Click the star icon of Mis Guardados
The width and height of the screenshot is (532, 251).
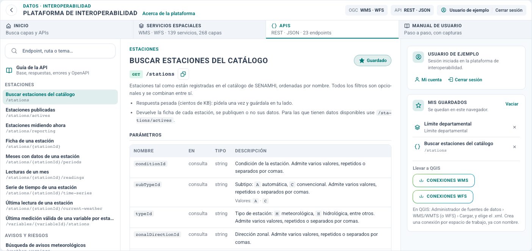pos(418,105)
